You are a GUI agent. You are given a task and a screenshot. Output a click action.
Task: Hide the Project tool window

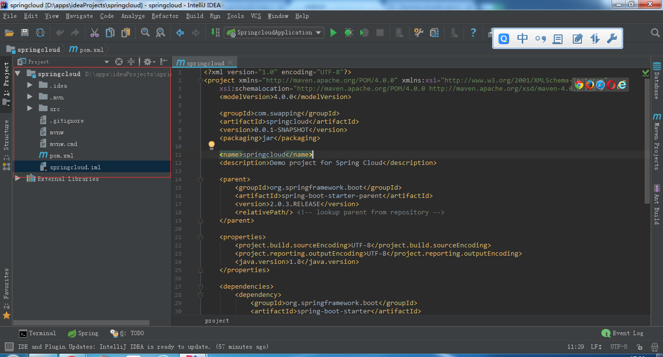[164, 62]
